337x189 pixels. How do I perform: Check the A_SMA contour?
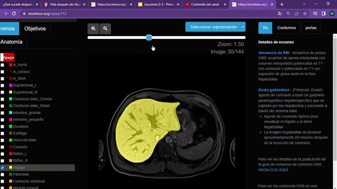pos(2,79)
